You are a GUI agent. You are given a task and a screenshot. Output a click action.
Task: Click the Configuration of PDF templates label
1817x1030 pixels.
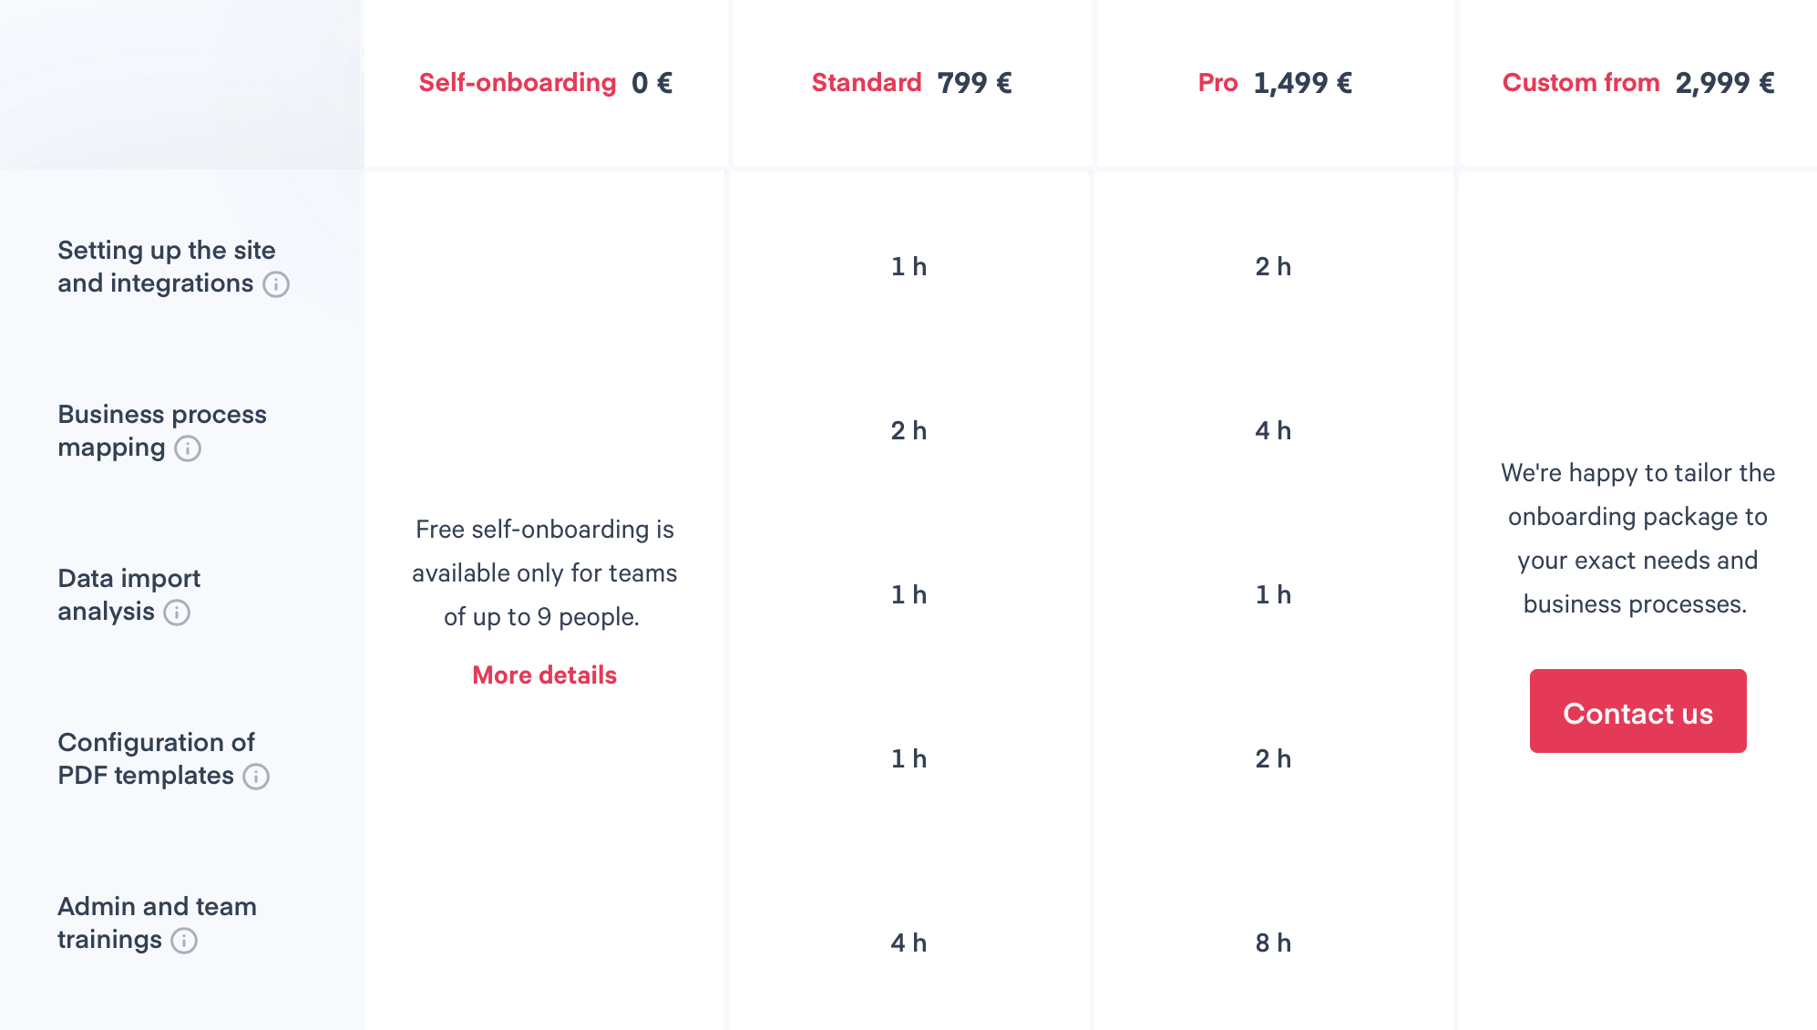(x=156, y=758)
